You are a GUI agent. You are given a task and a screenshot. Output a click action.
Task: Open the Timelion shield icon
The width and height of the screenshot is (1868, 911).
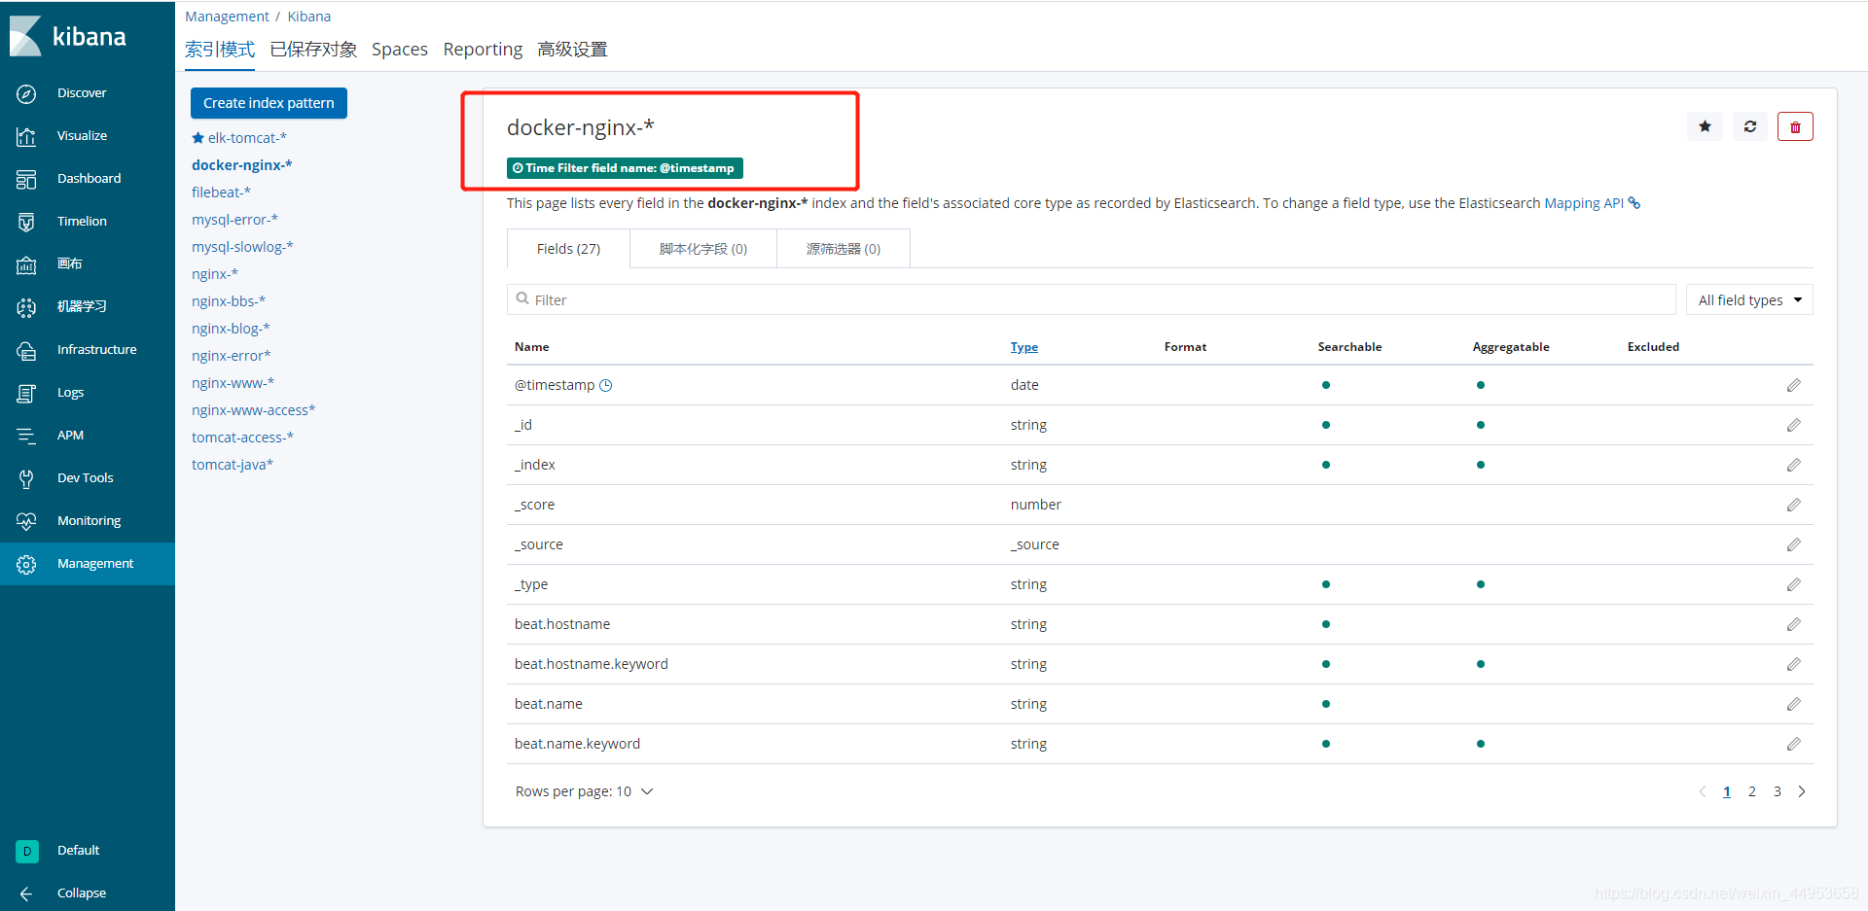(x=26, y=222)
